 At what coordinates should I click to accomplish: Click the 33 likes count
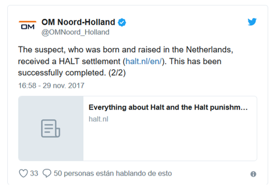click(34, 174)
